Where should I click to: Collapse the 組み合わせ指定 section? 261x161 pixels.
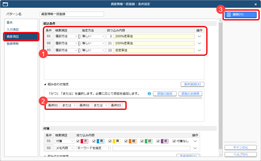point(45,84)
